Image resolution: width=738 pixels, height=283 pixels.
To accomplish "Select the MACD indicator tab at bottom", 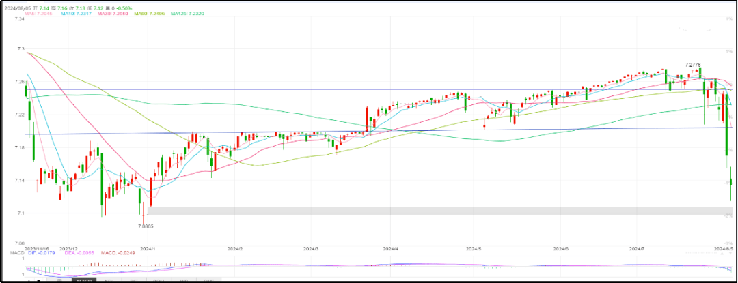I will [85, 280].
